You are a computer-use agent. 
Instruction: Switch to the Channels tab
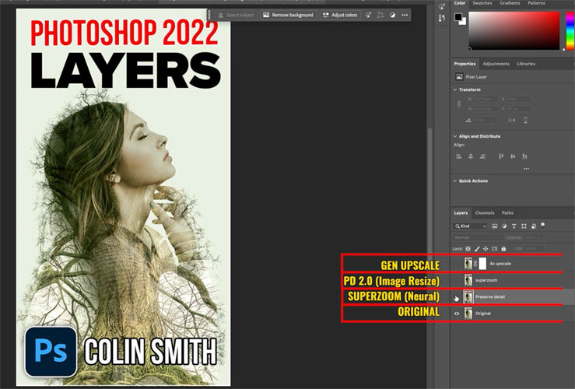[x=485, y=213]
